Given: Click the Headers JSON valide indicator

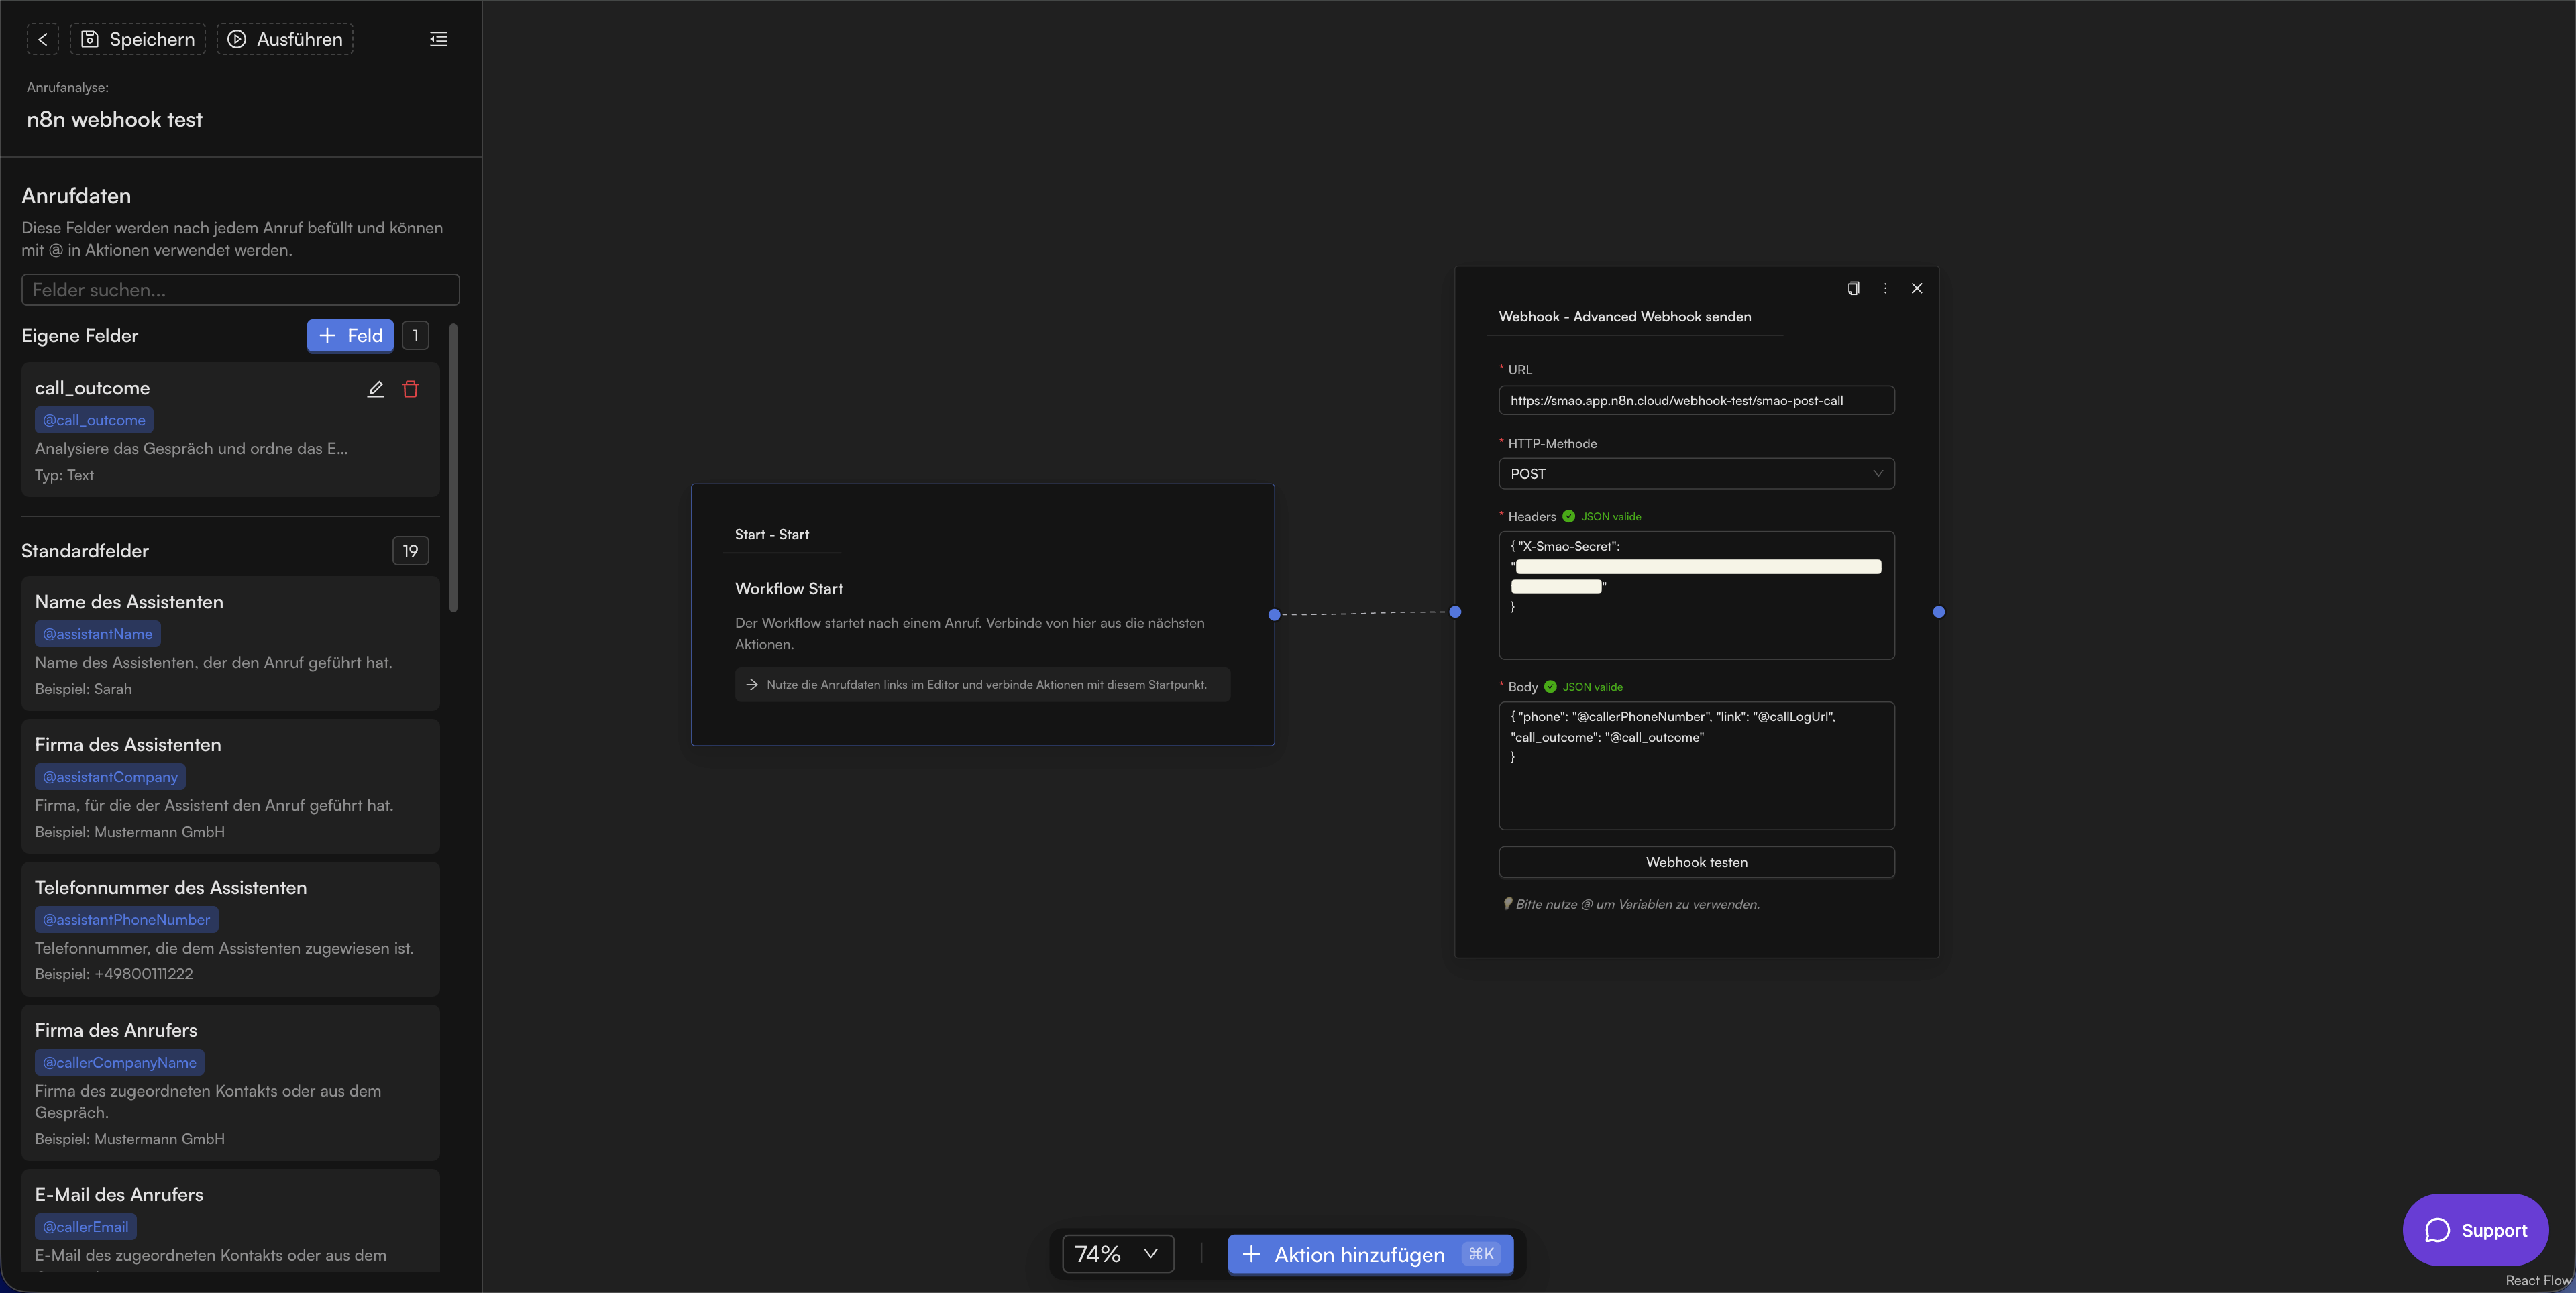Looking at the screenshot, I should pyautogui.click(x=1602, y=517).
